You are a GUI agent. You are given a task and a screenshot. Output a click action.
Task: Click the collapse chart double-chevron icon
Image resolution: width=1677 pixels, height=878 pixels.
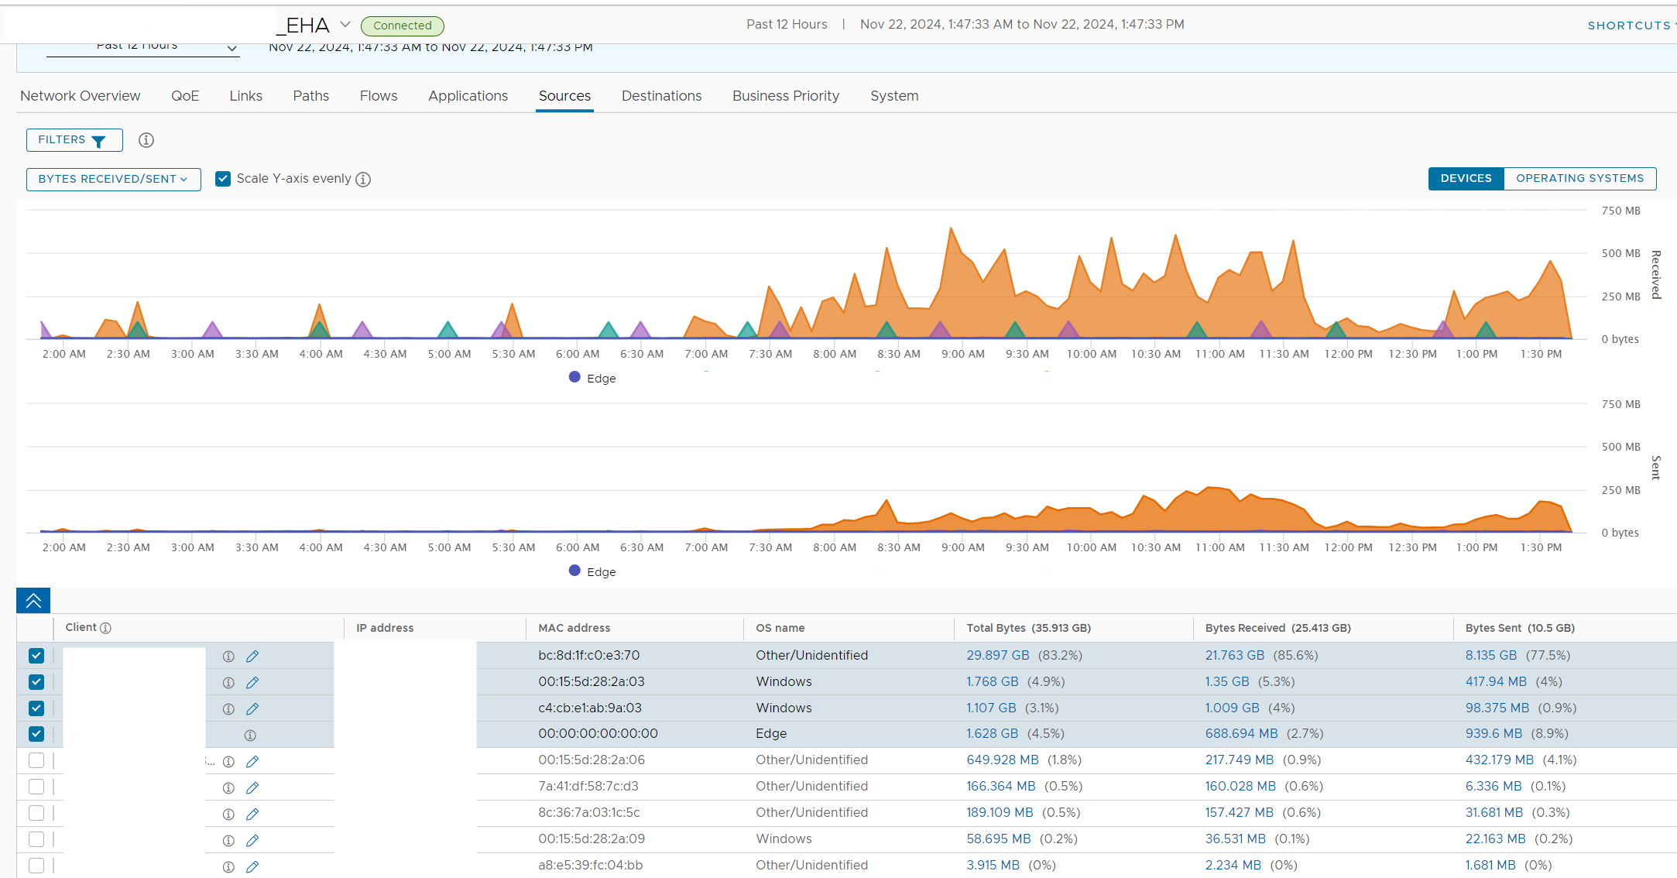33,600
